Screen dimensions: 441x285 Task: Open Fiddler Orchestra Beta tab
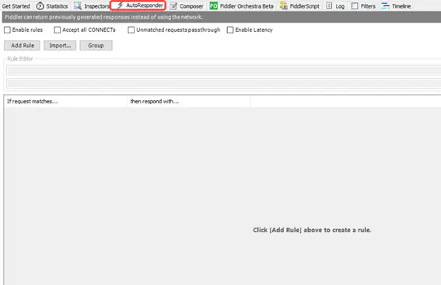pyautogui.click(x=242, y=6)
